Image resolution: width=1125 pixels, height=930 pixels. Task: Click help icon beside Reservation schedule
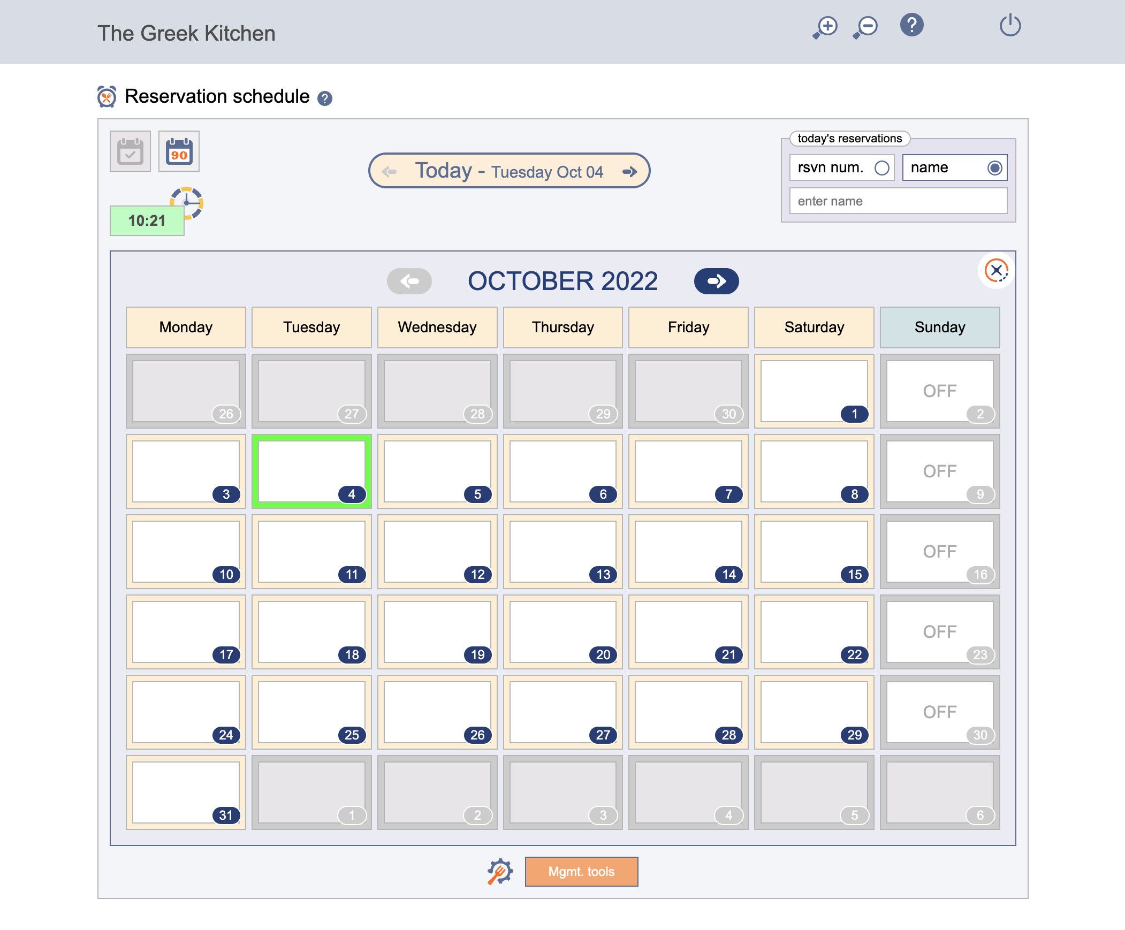tap(325, 98)
